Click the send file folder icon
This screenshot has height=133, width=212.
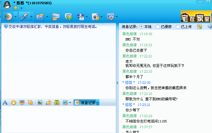point(40,17)
